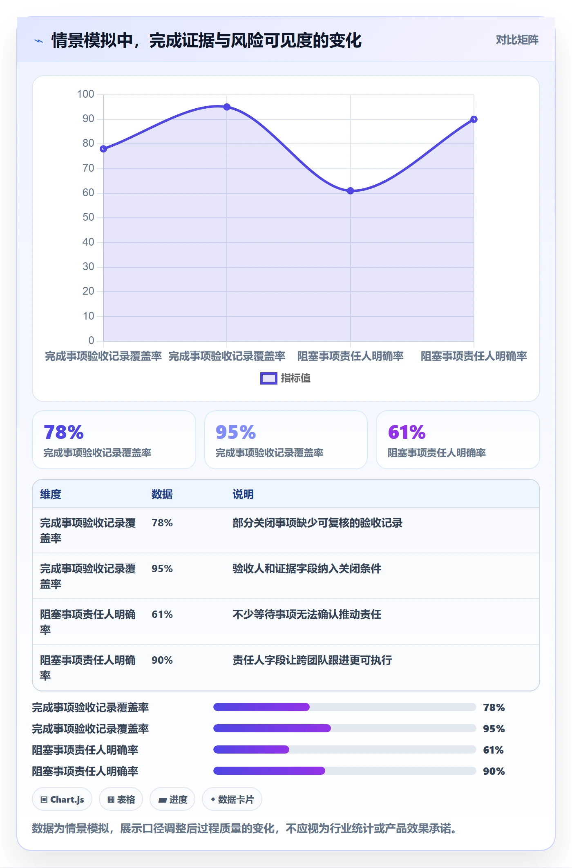Open the 61% 阻塞事项责任人明确率 card
This screenshot has width=572, height=868.
(458, 440)
